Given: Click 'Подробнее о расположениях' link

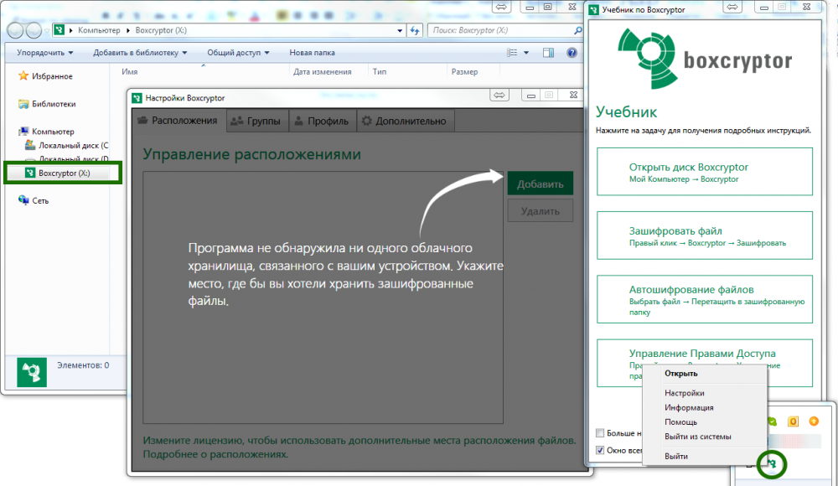Looking at the screenshot, I should [x=215, y=454].
